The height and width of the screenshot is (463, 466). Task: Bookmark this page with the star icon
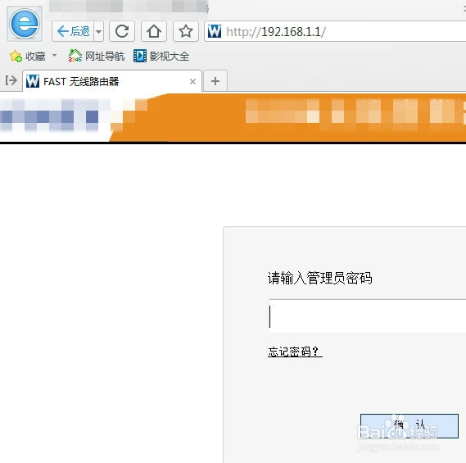(186, 31)
